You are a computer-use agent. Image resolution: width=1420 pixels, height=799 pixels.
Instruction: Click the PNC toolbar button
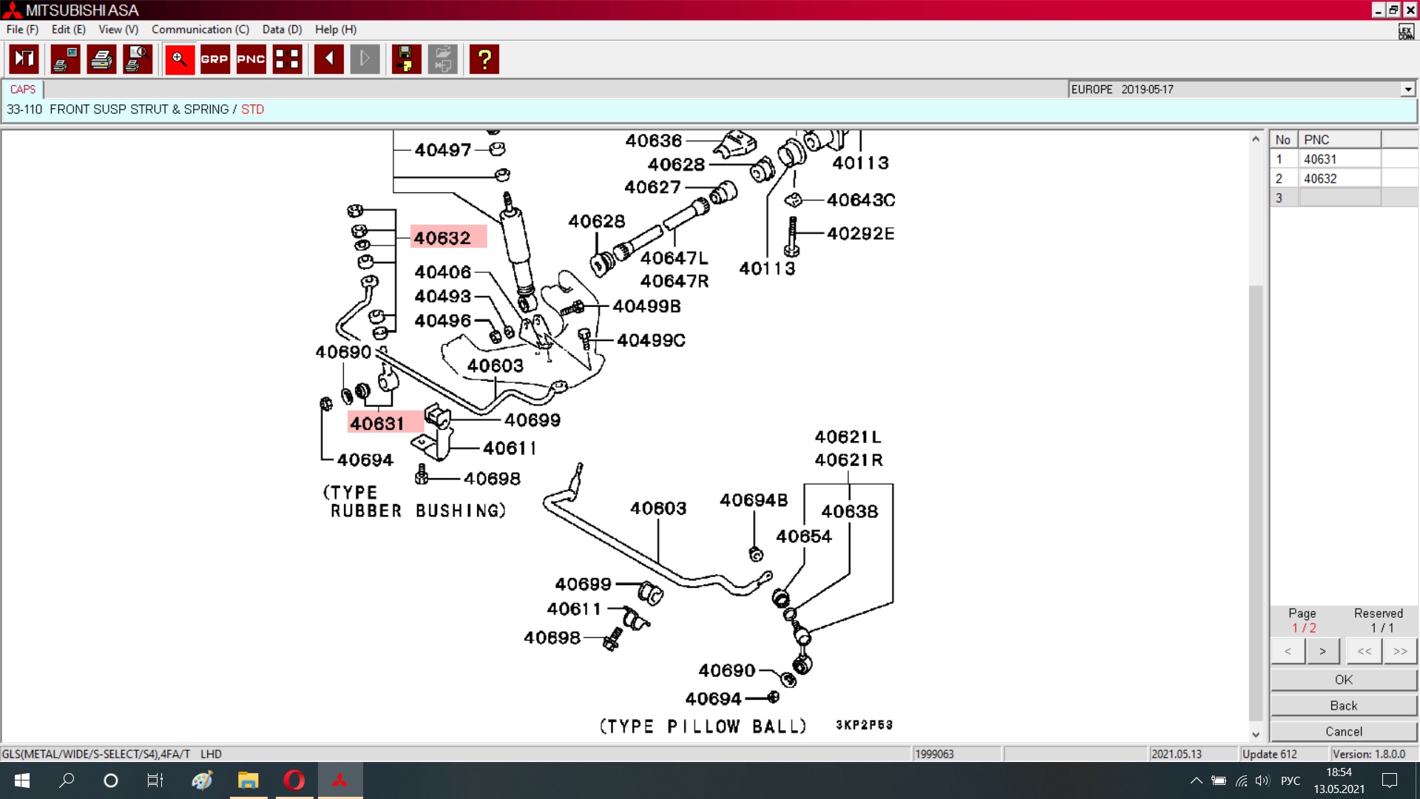tap(251, 59)
